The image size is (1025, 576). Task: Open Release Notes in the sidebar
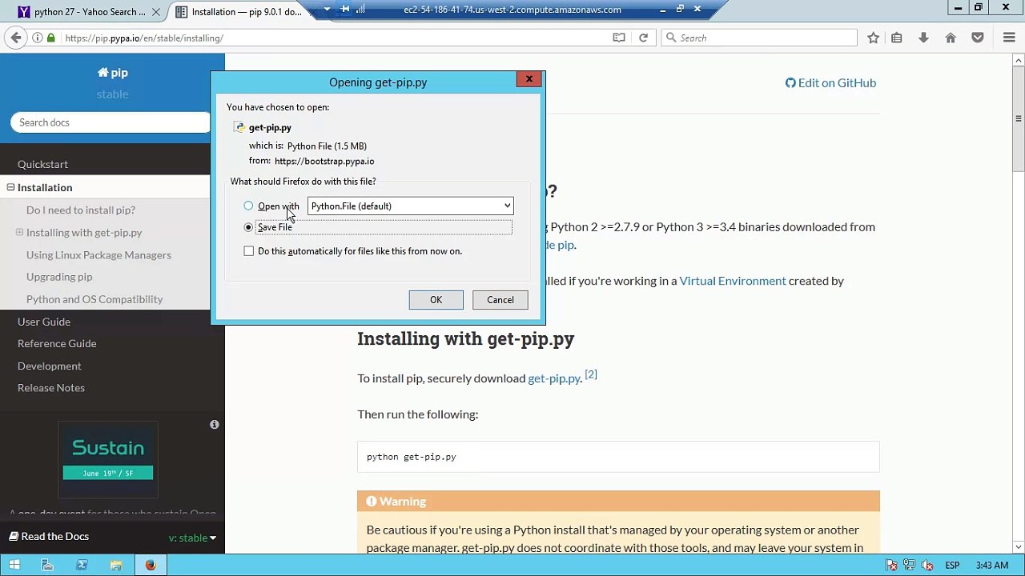51,388
